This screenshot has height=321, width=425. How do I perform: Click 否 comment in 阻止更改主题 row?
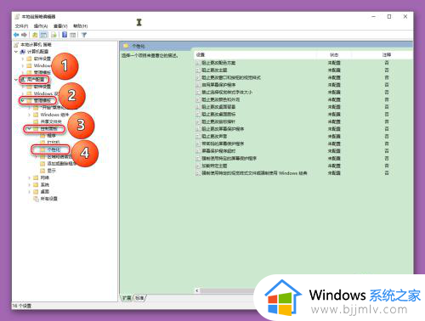coord(387,70)
